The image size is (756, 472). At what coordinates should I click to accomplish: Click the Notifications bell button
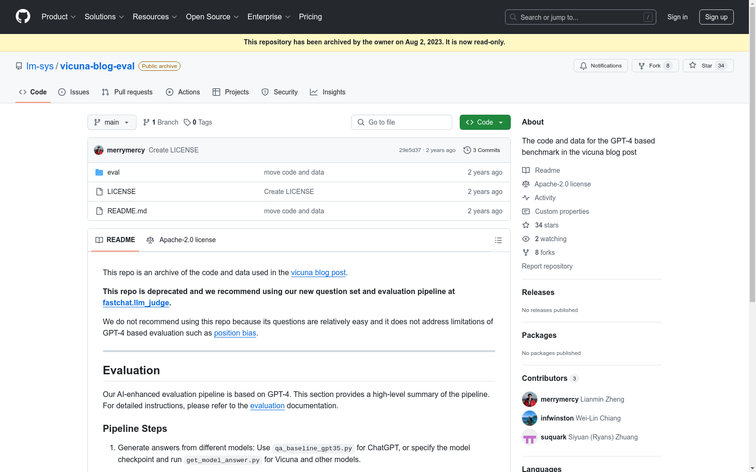click(601, 66)
